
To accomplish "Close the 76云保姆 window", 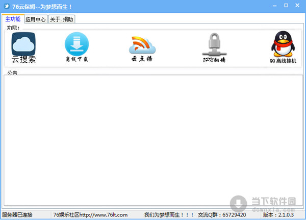I will point(297,6).
